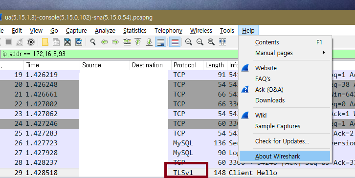
Task: Select MySQL packet row 27
Action: [119, 153]
